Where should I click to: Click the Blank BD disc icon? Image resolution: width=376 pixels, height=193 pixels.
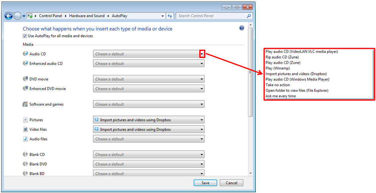25,173
